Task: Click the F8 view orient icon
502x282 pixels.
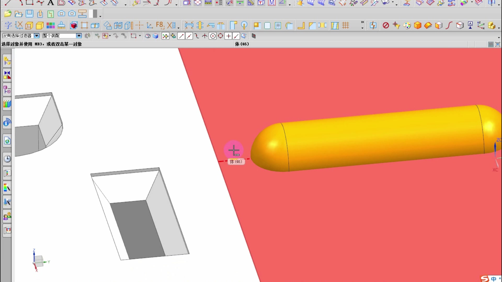Action: click(160, 25)
